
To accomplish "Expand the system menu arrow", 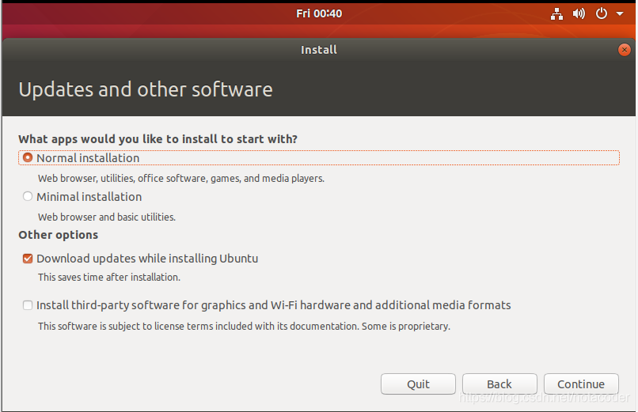I will pos(620,13).
